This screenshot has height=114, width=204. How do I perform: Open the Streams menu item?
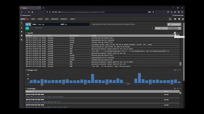click(40, 19)
